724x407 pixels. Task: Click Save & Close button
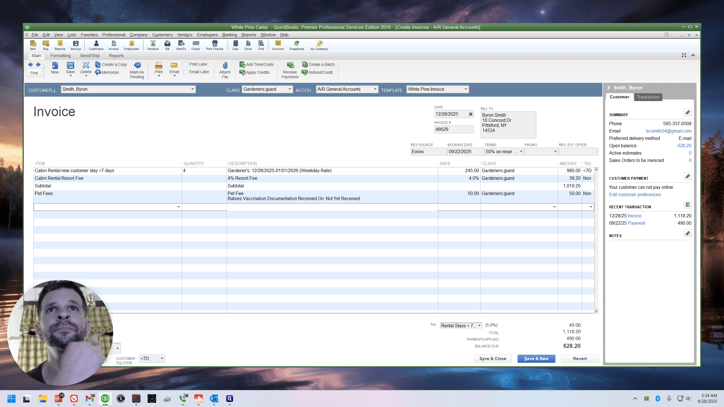tap(493, 359)
